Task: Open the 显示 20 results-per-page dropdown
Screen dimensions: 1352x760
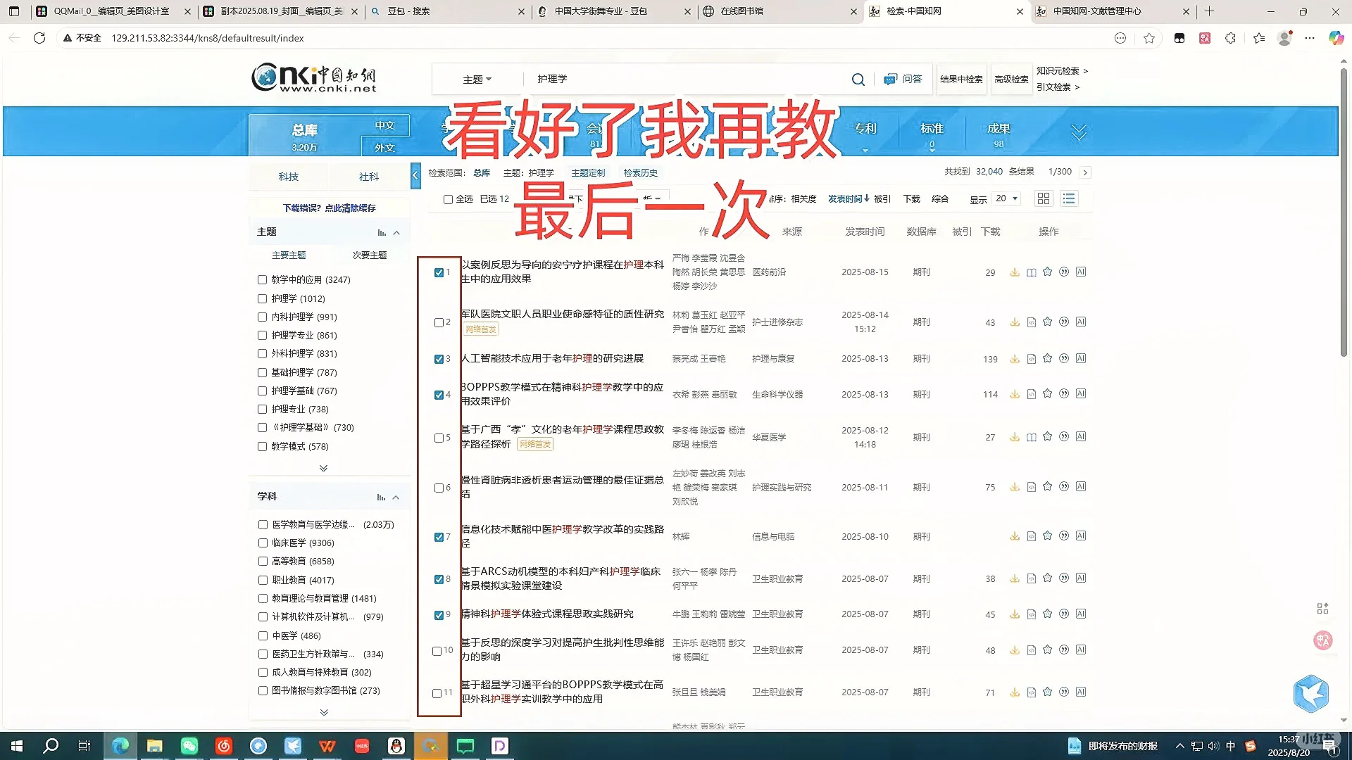Action: 1006,199
